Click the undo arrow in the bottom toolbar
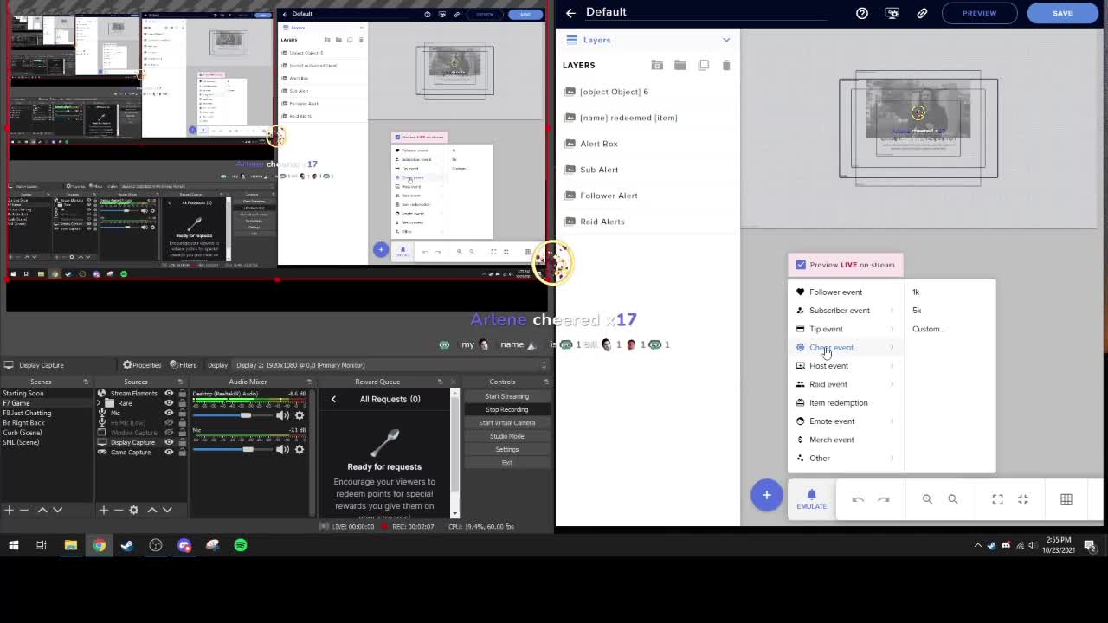The height and width of the screenshot is (623, 1108). pyautogui.click(x=858, y=499)
